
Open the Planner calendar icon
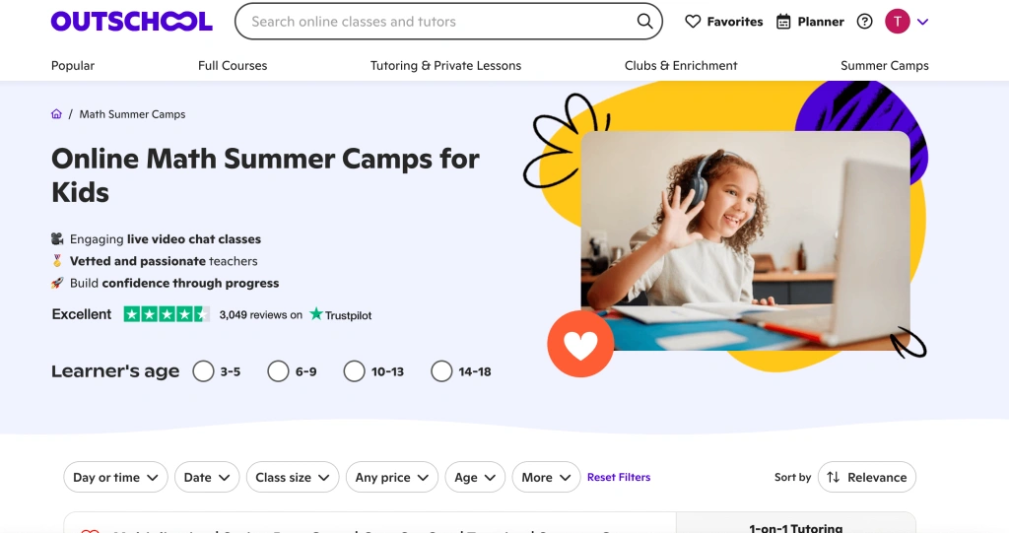[784, 22]
